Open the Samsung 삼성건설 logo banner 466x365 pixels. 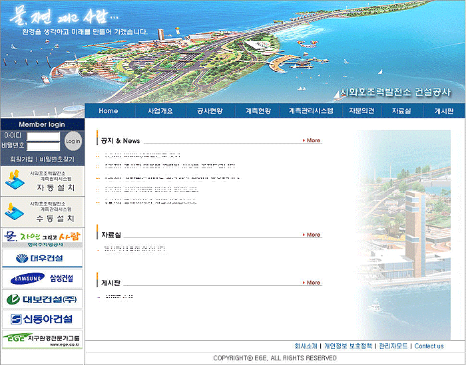42,278
